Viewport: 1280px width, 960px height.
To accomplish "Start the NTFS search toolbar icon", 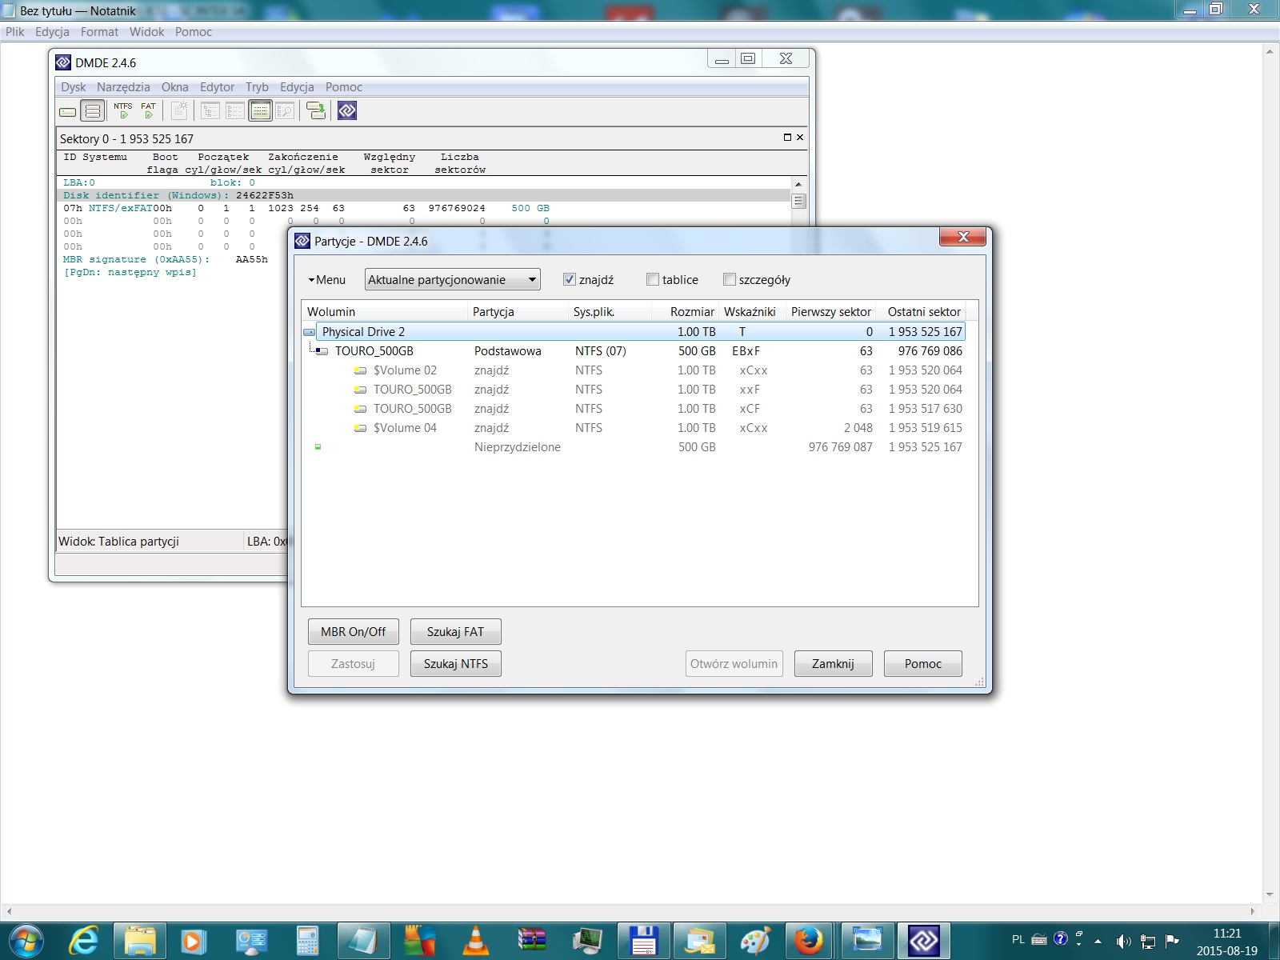I will 123,111.
